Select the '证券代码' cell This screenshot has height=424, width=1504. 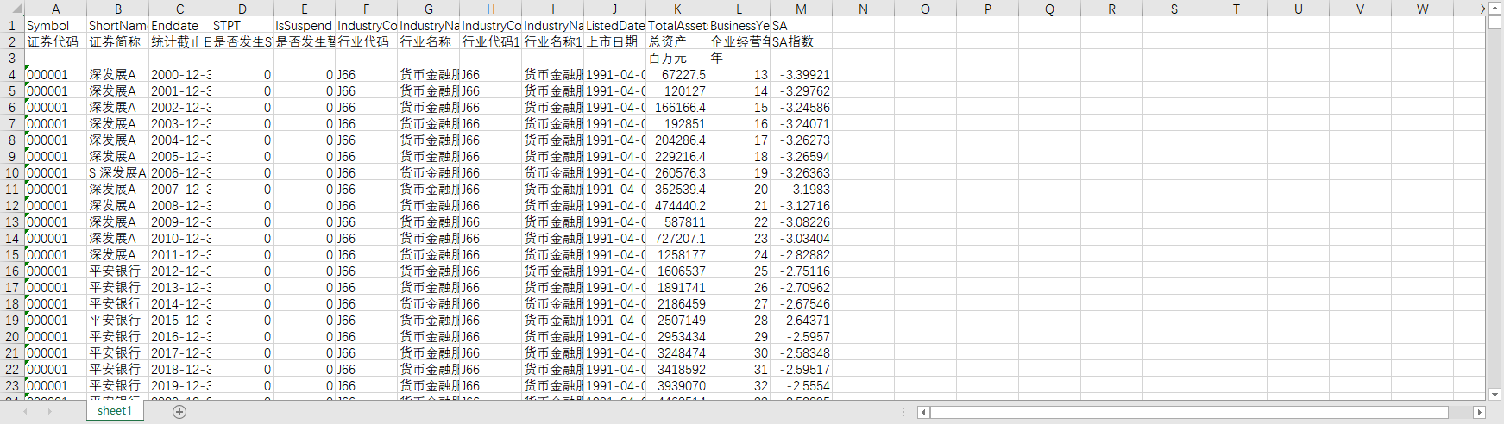[x=55, y=42]
